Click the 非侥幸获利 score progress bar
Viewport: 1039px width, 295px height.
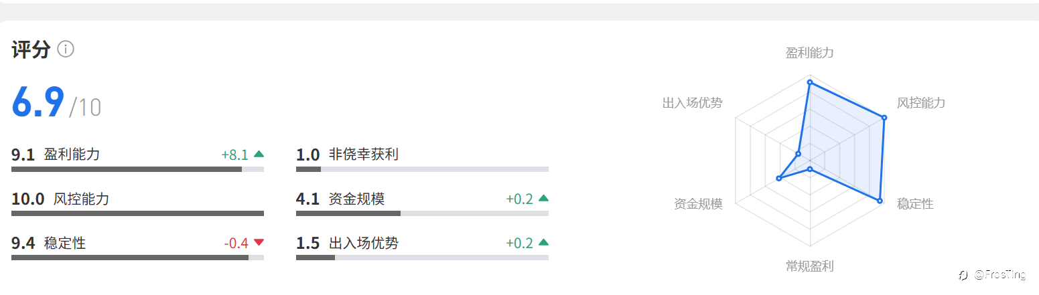click(x=422, y=169)
